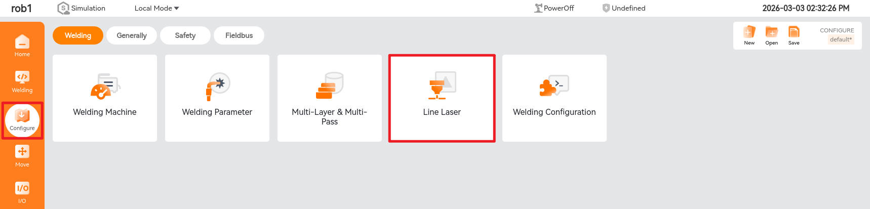Screen dimensions: 870x209
Task: Open the Line Laser tile
Action: pos(442,98)
